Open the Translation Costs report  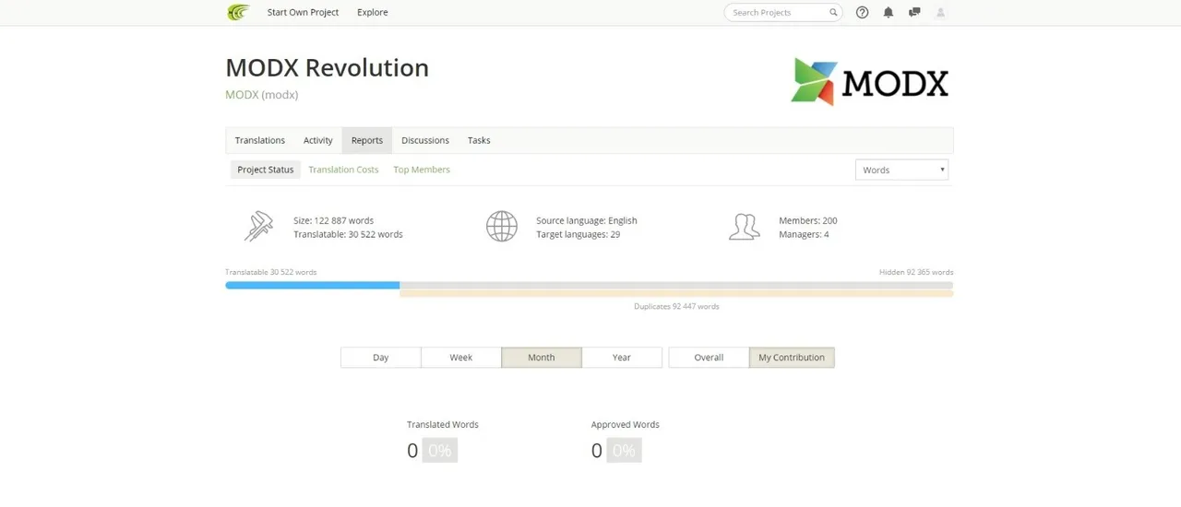point(343,170)
